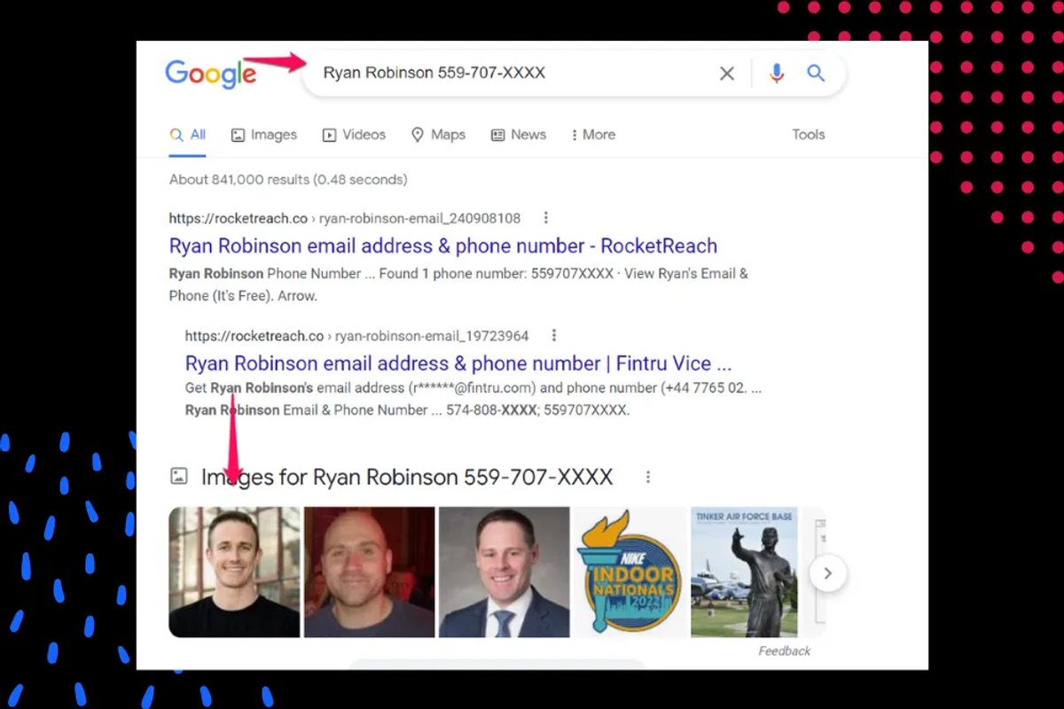Open options beside Images for heading
This screenshot has height=709, width=1064.
coord(648,477)
